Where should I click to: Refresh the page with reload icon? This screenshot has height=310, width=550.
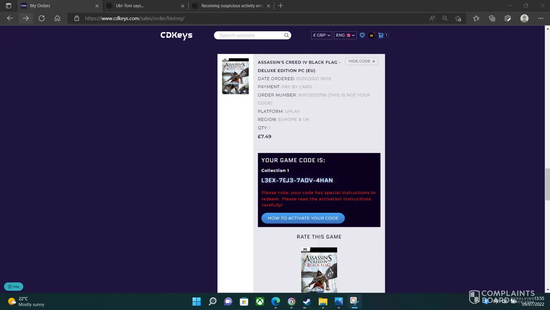(x=42, y=18)
